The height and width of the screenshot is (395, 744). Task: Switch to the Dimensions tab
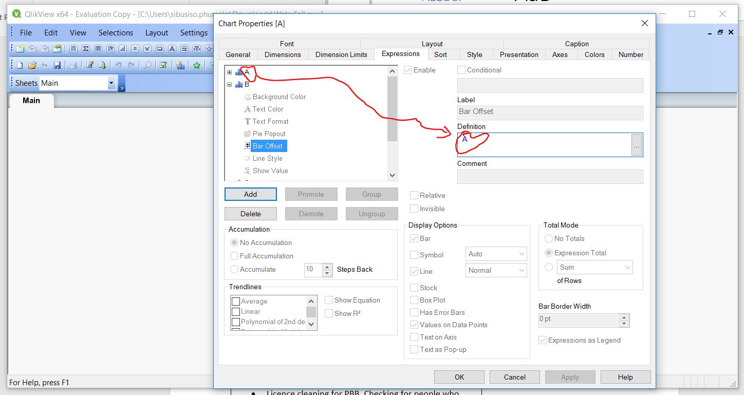pos(283,54)
